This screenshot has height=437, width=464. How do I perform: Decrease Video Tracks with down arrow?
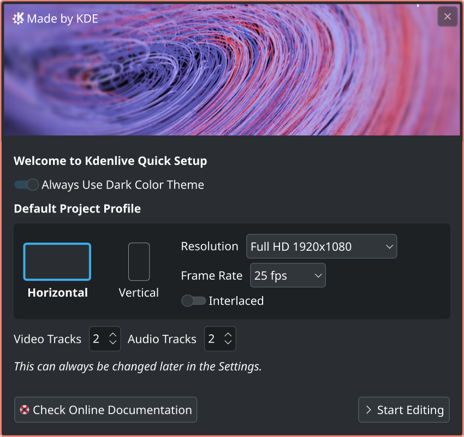click(x=113, y=342)
